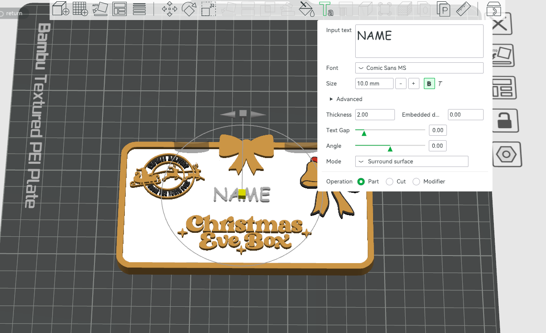Open the Font dropdown showing Comic Sans MS
546x333 pixels.
pos(419,68)
